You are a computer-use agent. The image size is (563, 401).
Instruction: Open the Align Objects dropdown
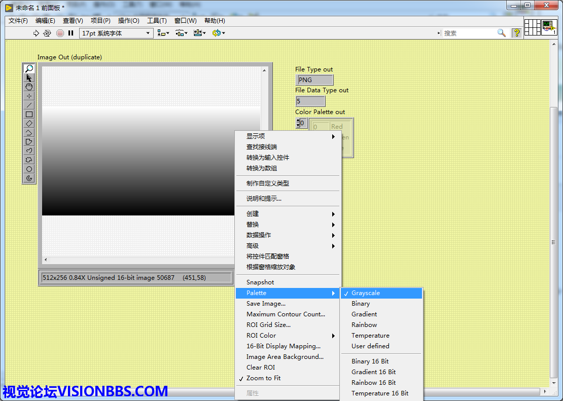(163, 33)
